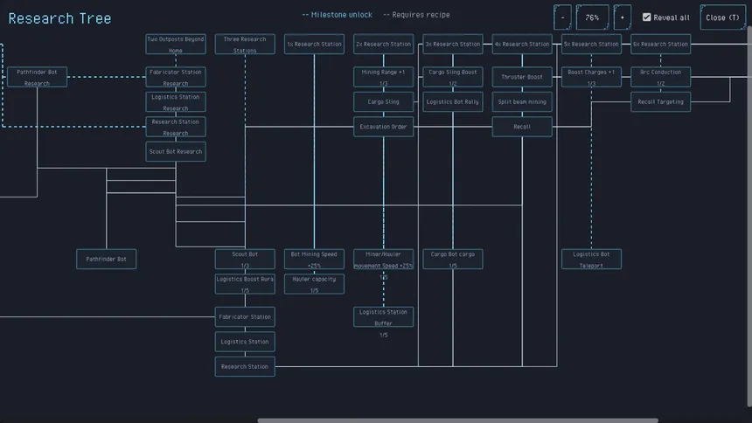
Task: Click the Milestone unlock legend label
Action: (x=338, y=15)
